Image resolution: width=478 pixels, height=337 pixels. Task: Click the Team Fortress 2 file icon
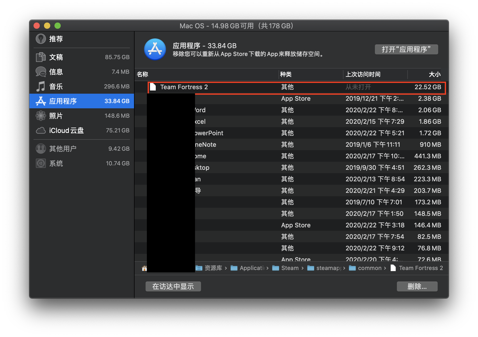[153, 87]
